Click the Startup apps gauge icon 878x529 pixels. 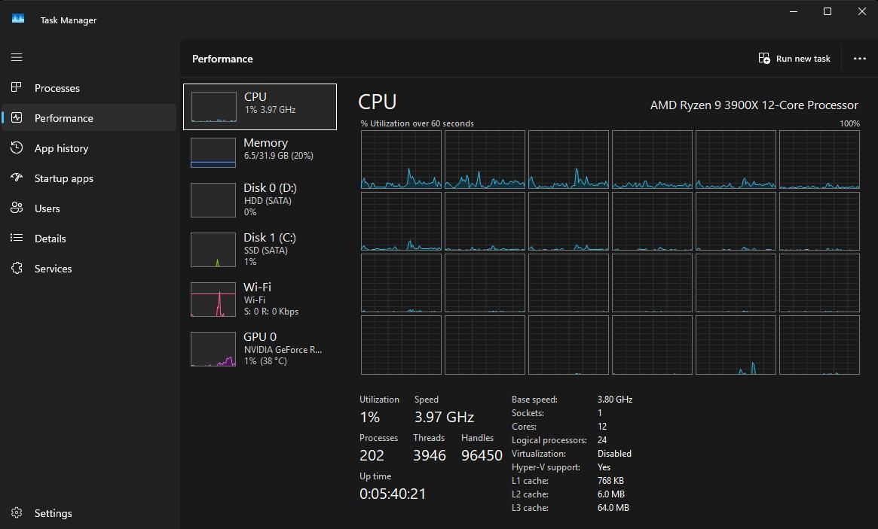click(17, 178)
